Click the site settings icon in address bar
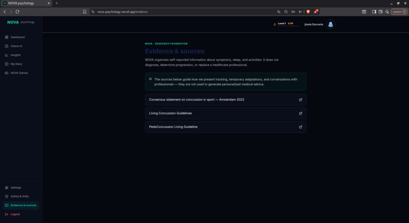 point(93,12)
